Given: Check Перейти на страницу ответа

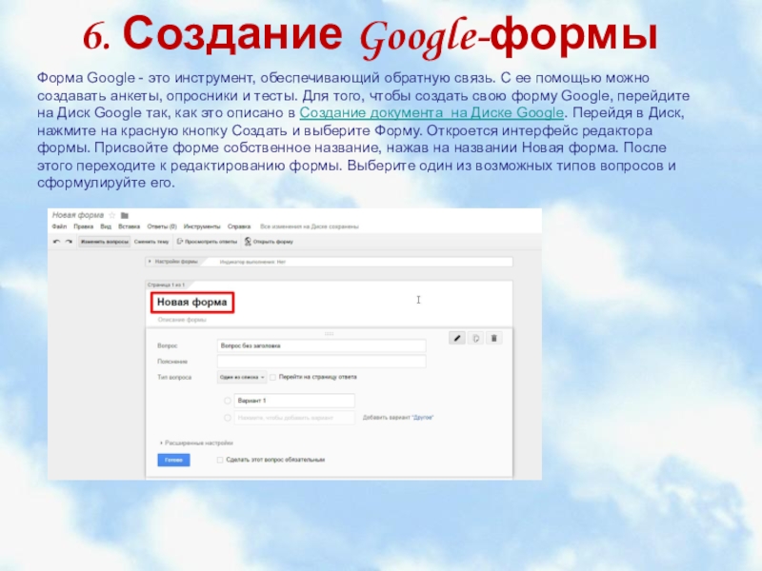Looking at the screenshot, I should click(272, 377).
